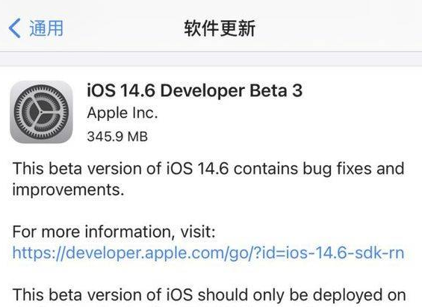Tap the blue back chevron arrow
The image size is (422, 307).
14,28
